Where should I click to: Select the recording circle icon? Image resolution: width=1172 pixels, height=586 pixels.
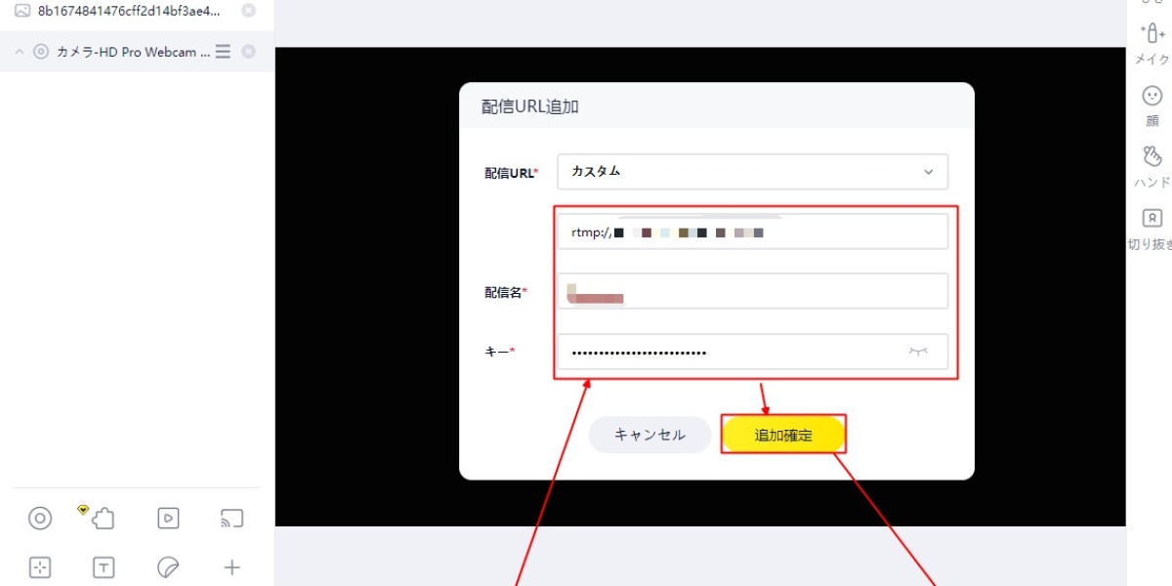click(x=39, y=518)
